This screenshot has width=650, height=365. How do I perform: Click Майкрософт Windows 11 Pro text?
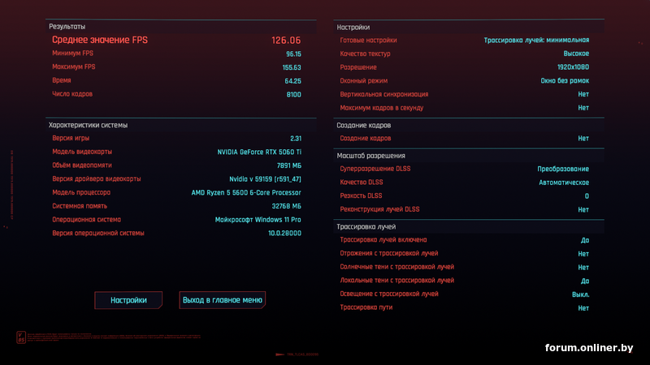pyautogui.click(x=258, y=220)
